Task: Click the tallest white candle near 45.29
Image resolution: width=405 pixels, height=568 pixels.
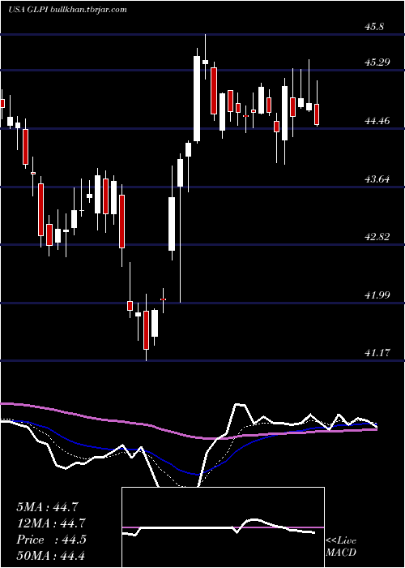Action: point(197,98)
